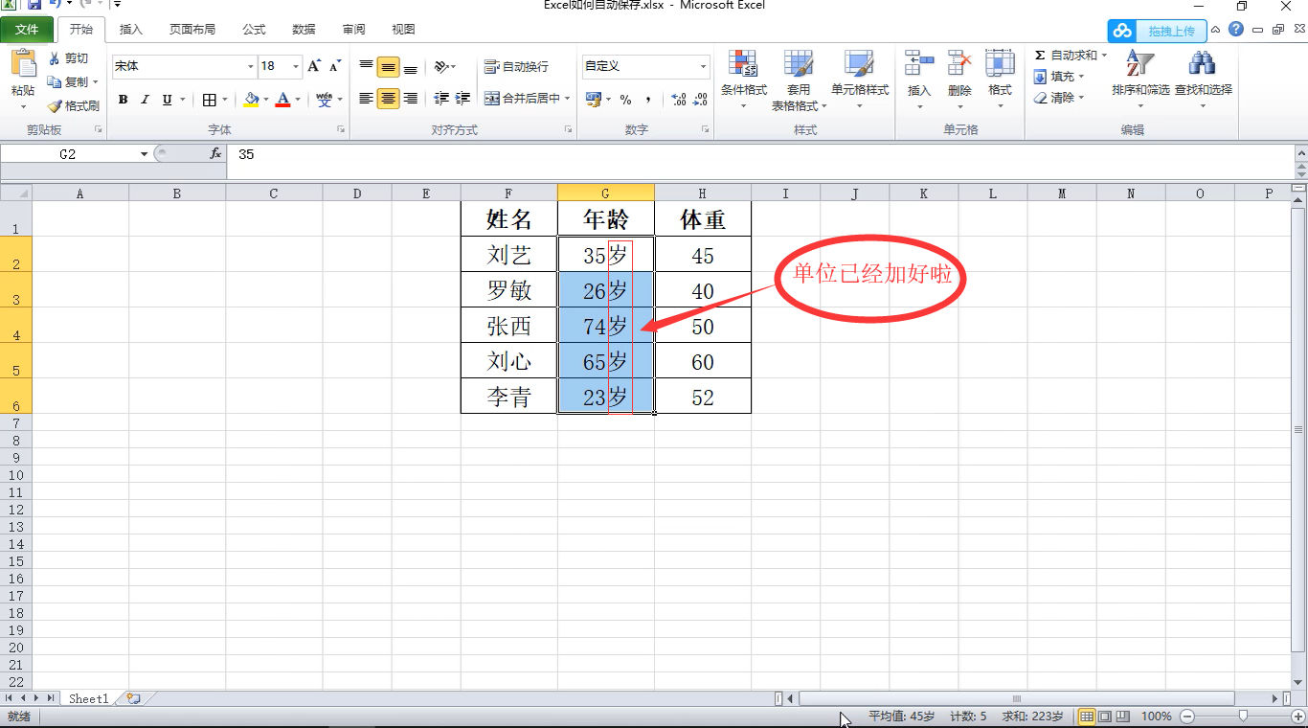Click the Merge & Center (合并后居中) button
The image size is (1308, 728).
529,98
